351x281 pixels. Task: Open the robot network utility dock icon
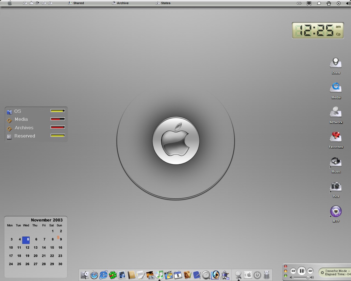tap(225, 275)
